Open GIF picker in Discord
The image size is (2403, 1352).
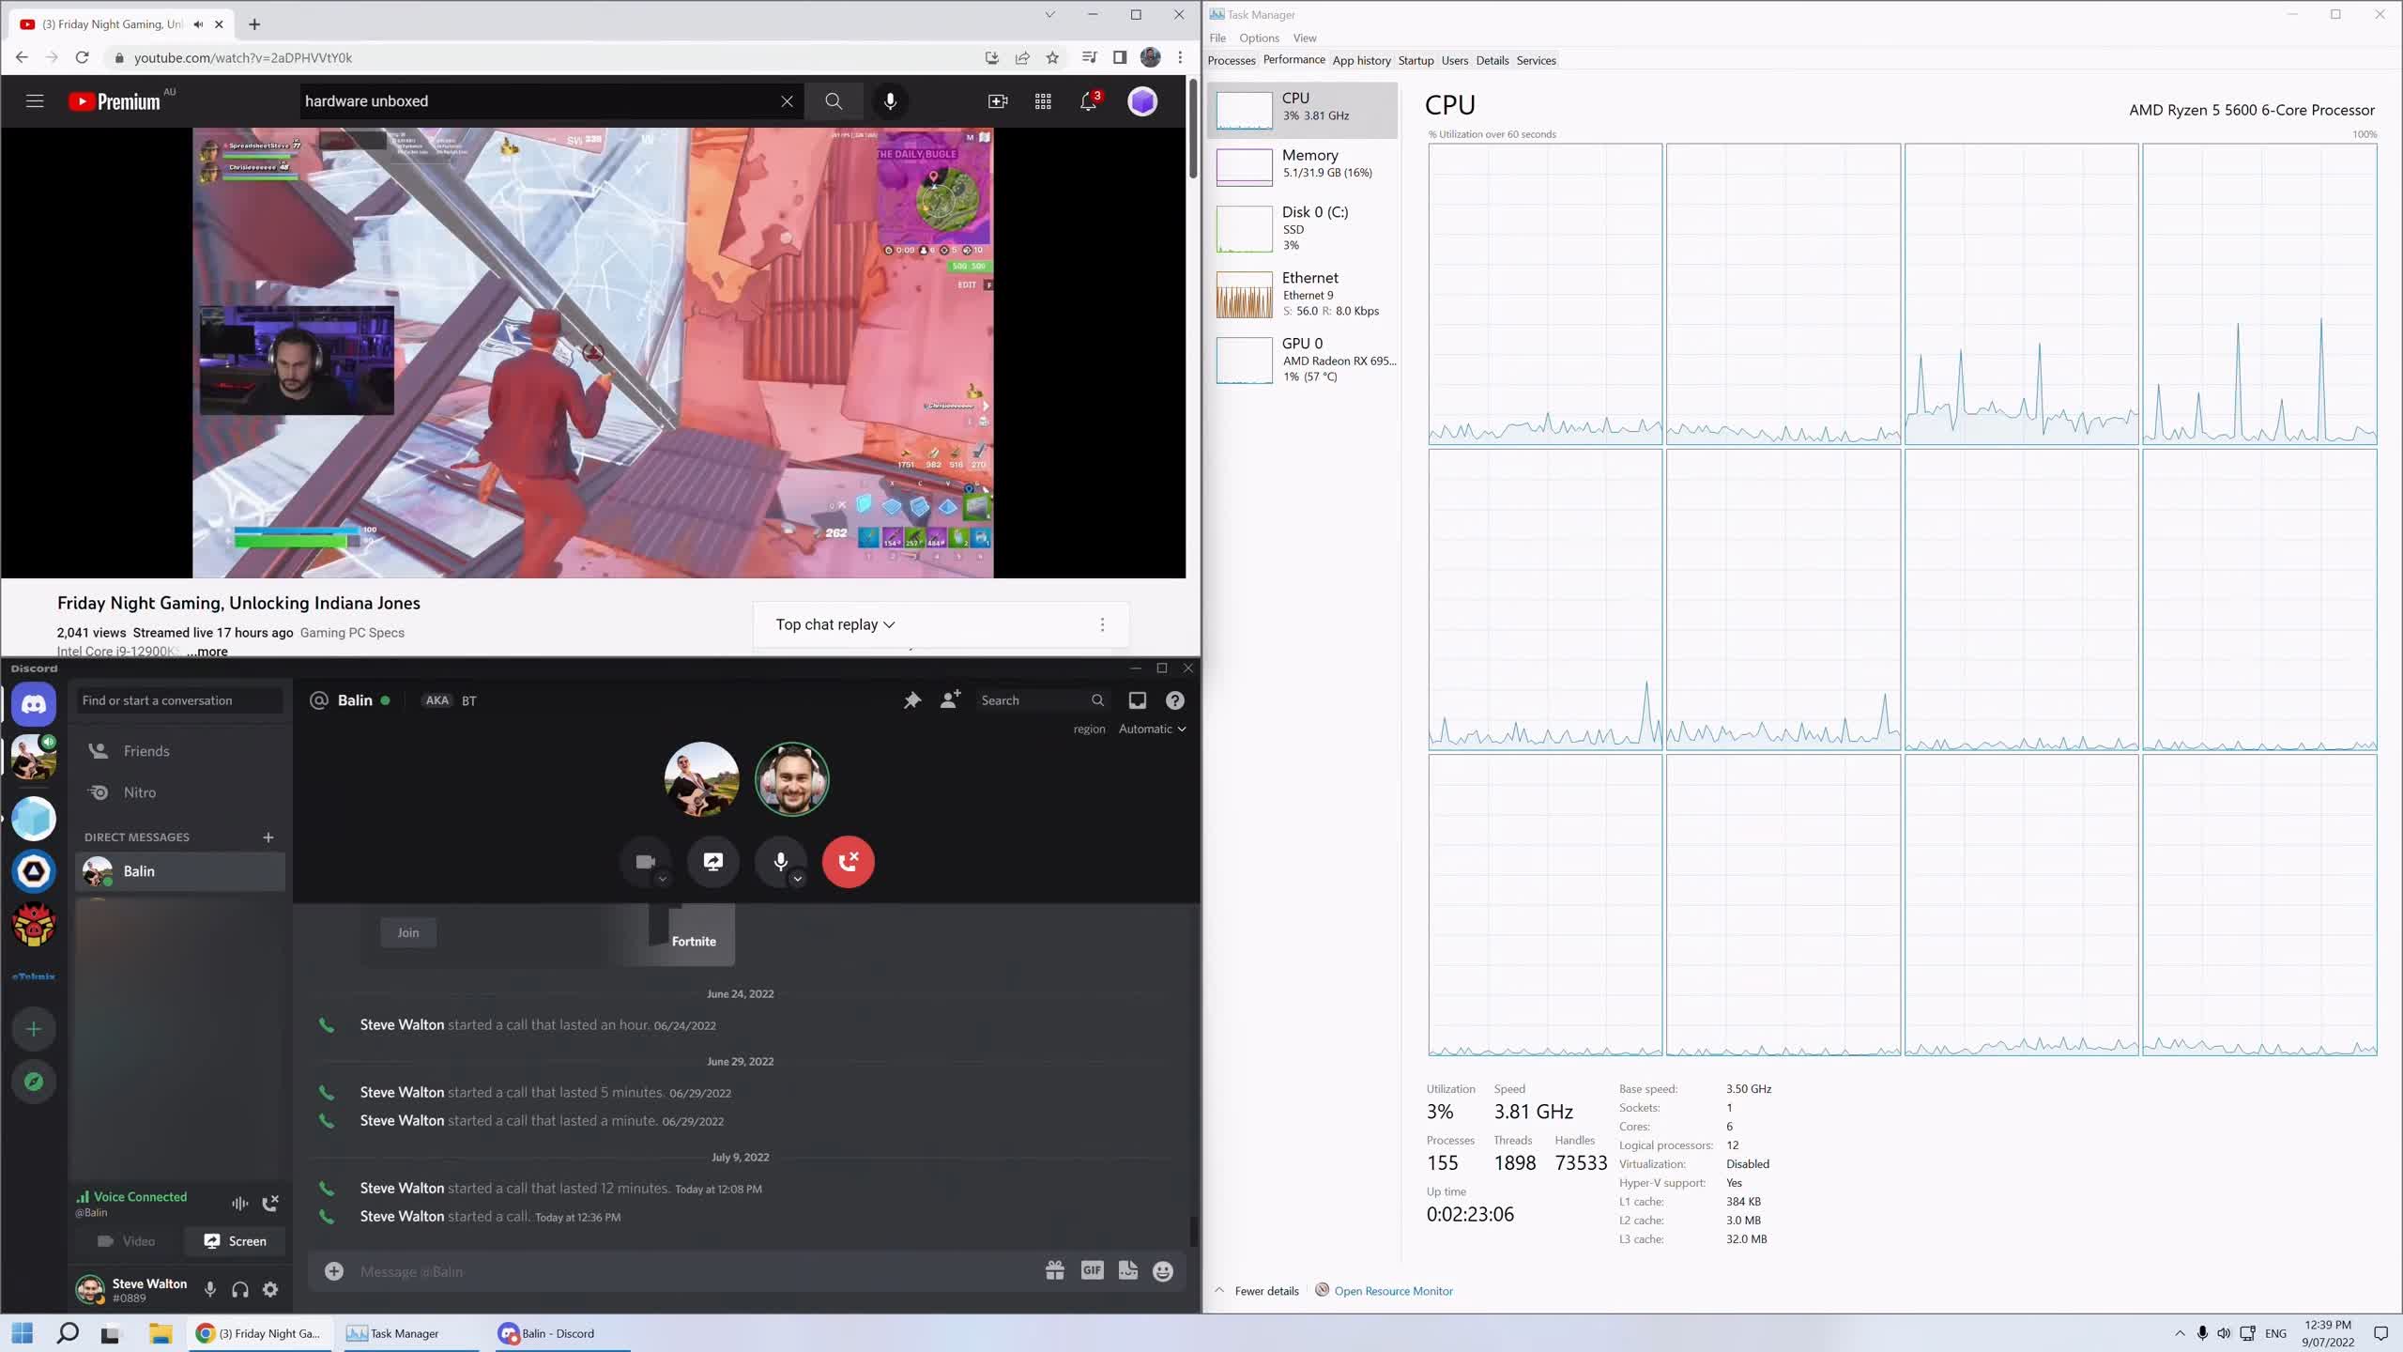(x=1092, y=1271)
